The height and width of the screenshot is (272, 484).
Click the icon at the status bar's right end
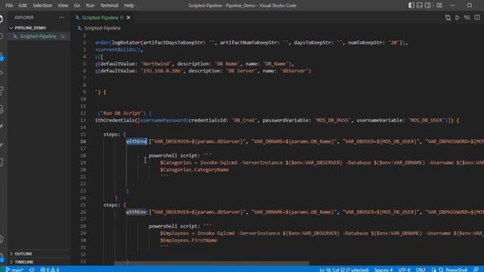click(x=476, y=270)
